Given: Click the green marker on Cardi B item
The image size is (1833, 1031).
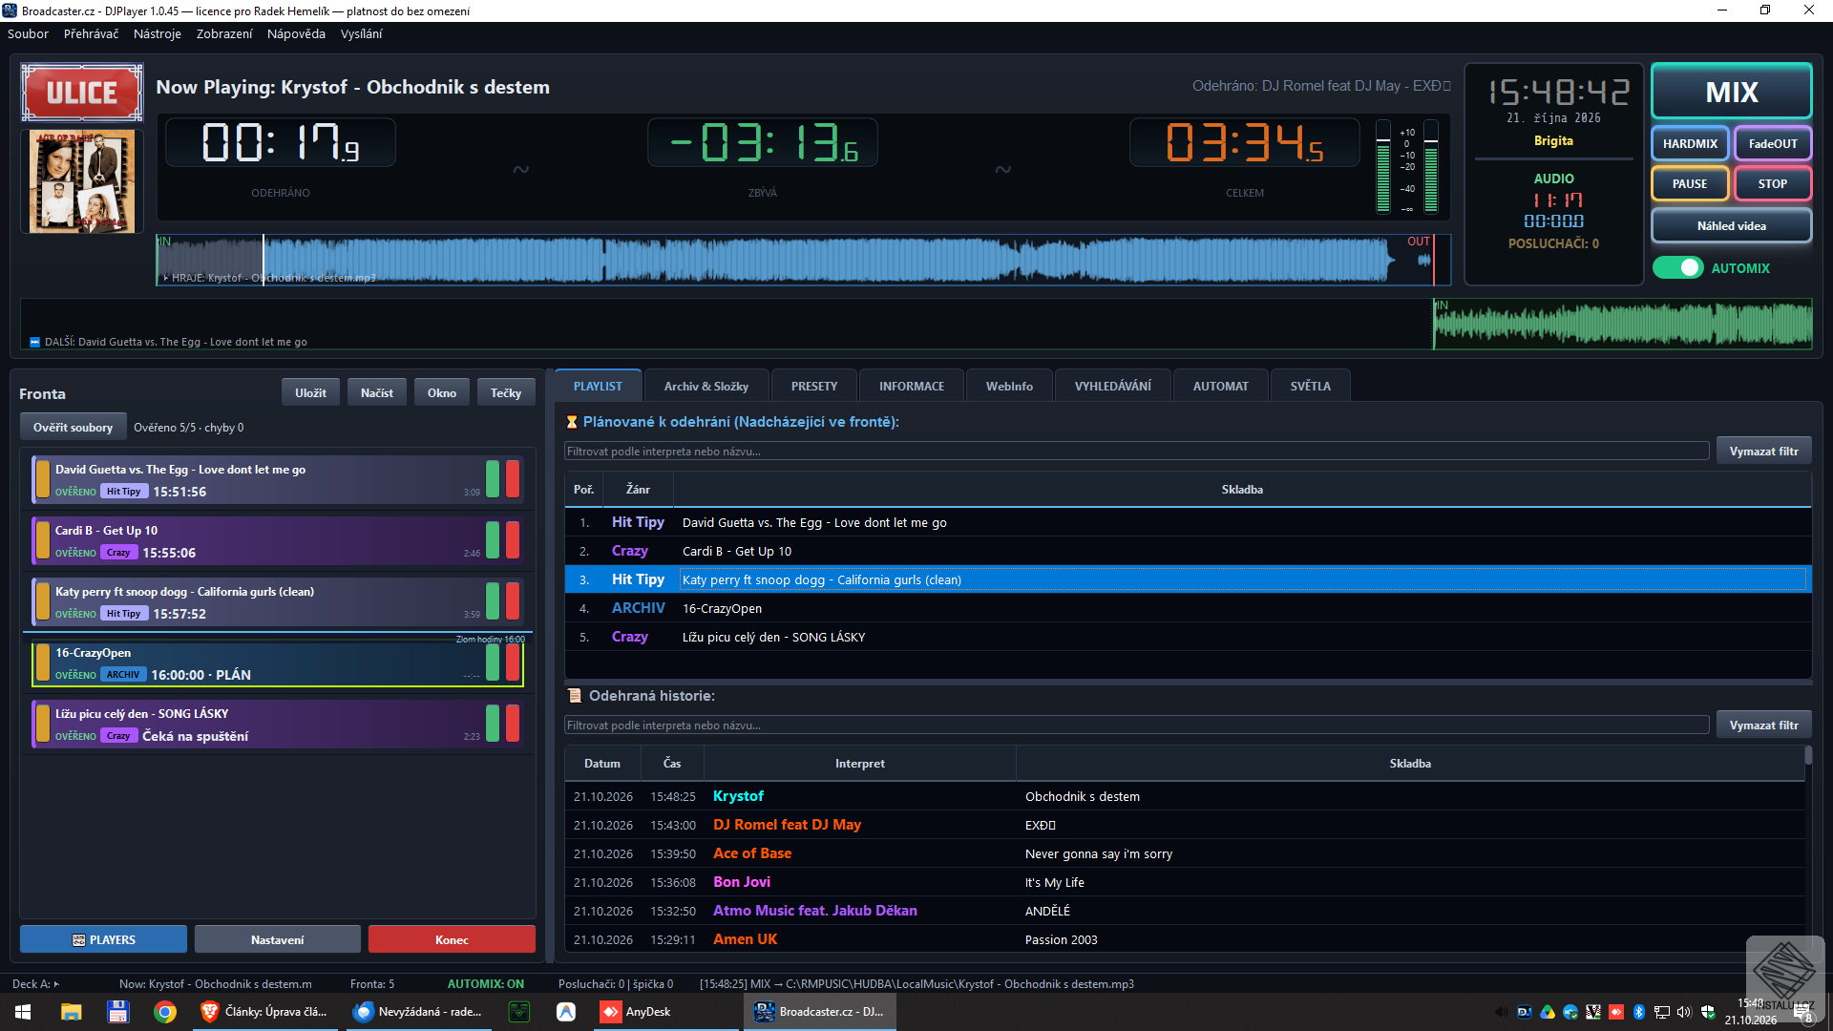Looking at the screenshot, I should [x=493, y=540].
